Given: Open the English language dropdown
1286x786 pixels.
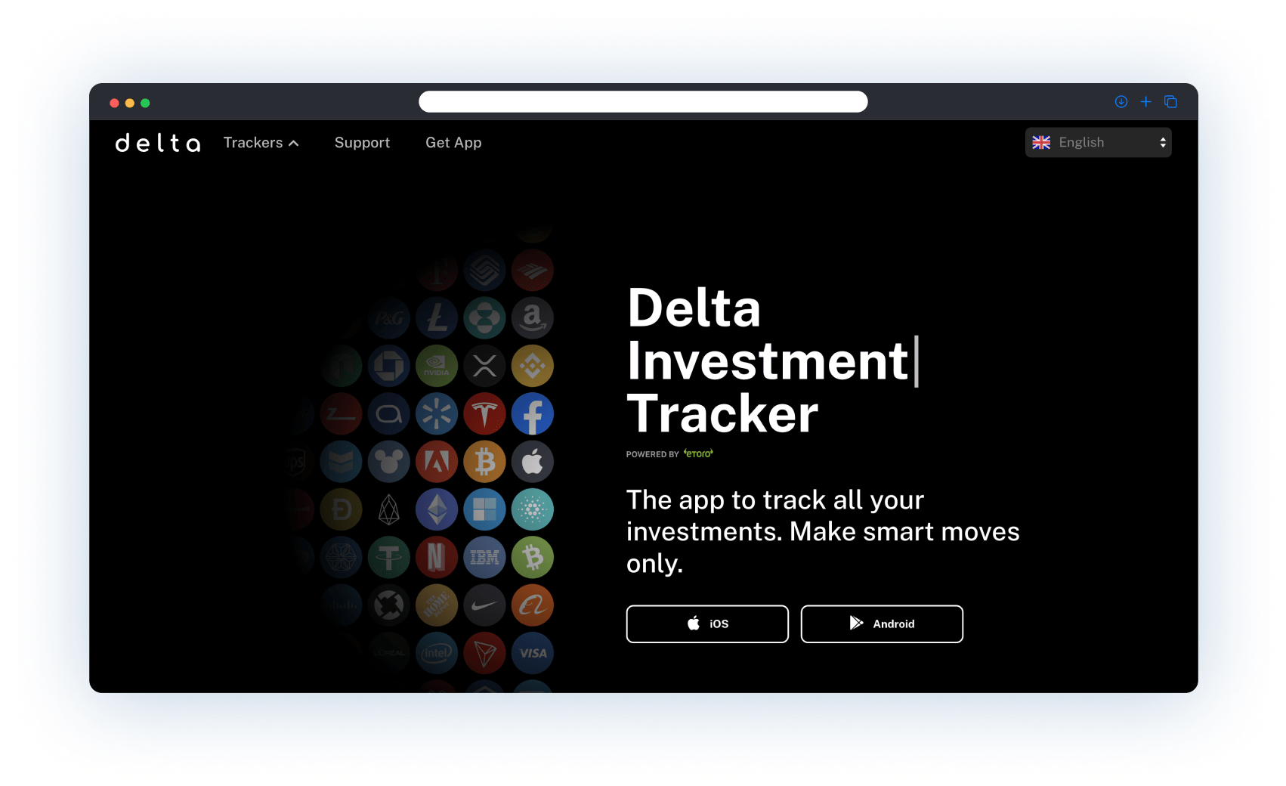Looking at the screenshot, I should click(x=1099, y=143).
